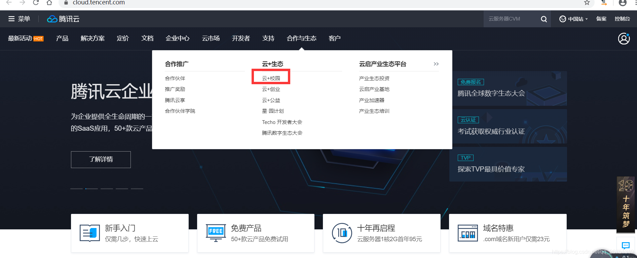This screenshot has height=258, width=637.
Task: Open the 支持 menu
Action: pos(268,38)
